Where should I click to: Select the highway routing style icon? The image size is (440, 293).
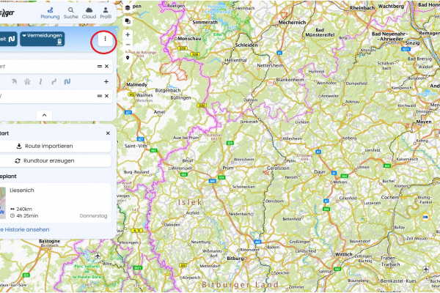coord(27,81)
